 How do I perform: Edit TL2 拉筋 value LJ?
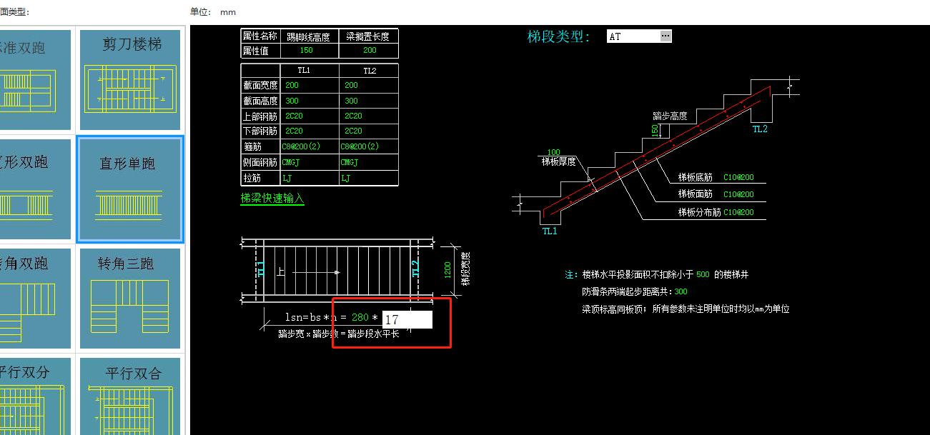(x=346, y=178)
